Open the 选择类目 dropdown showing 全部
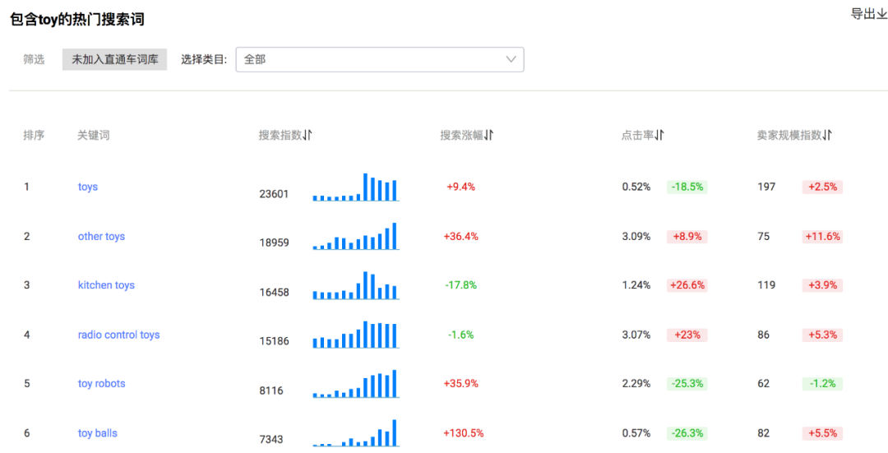888x453 pixels. tap(379, 59)
